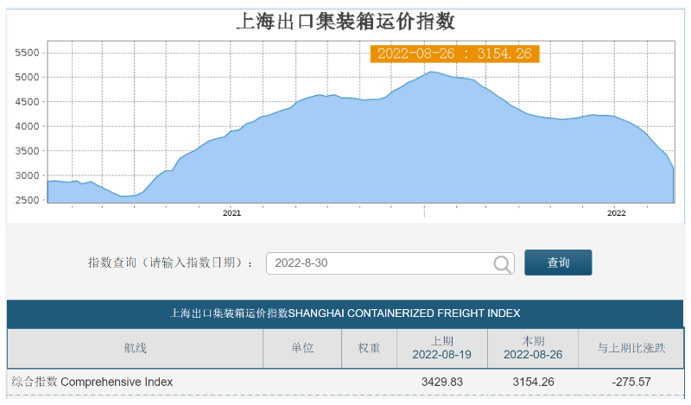Click the chart title 上海出口集装箱运价指数
Viewport: 691px width, 405px height.
click(346, 22)
